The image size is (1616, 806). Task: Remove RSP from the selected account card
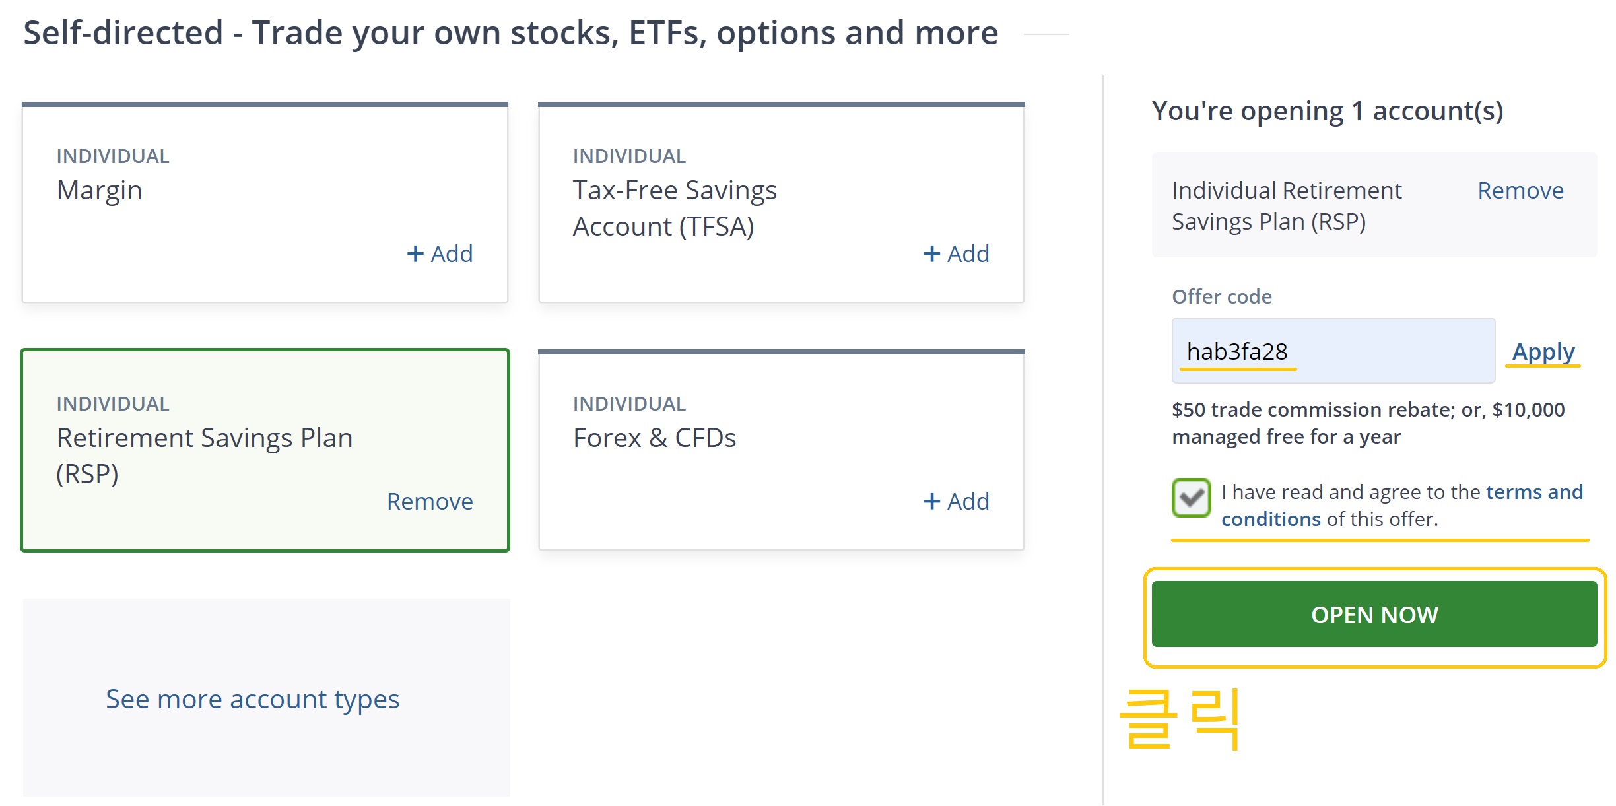coord(430,501)
